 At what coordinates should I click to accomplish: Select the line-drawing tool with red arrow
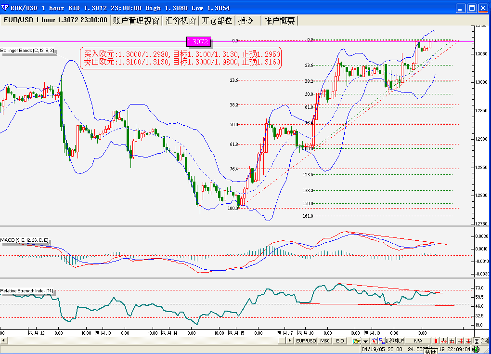tap(375, 341)
